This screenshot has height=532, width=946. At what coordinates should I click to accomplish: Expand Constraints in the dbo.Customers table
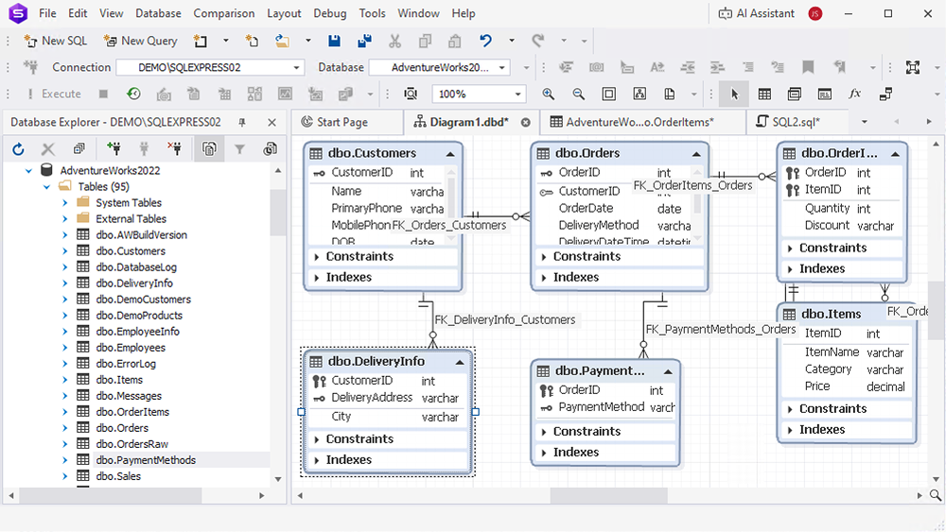[x=317, y=257]
